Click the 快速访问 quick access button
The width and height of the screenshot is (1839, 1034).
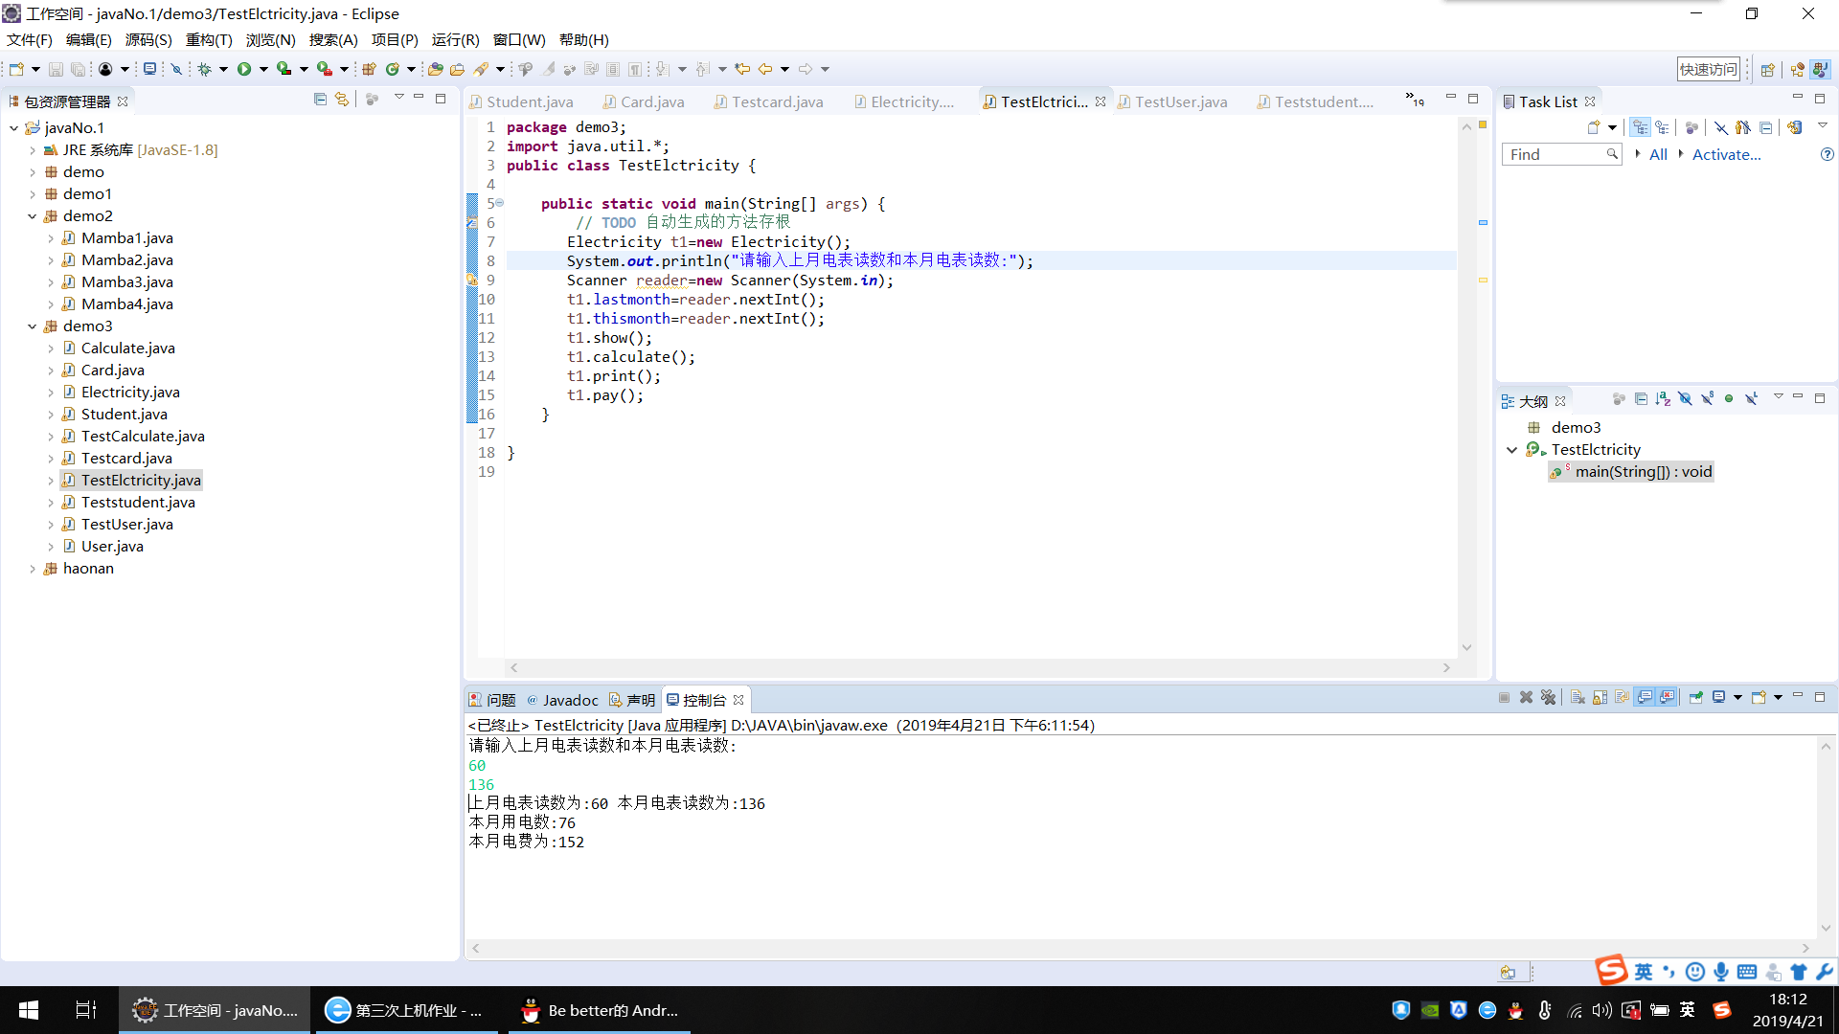[1708, 69]
